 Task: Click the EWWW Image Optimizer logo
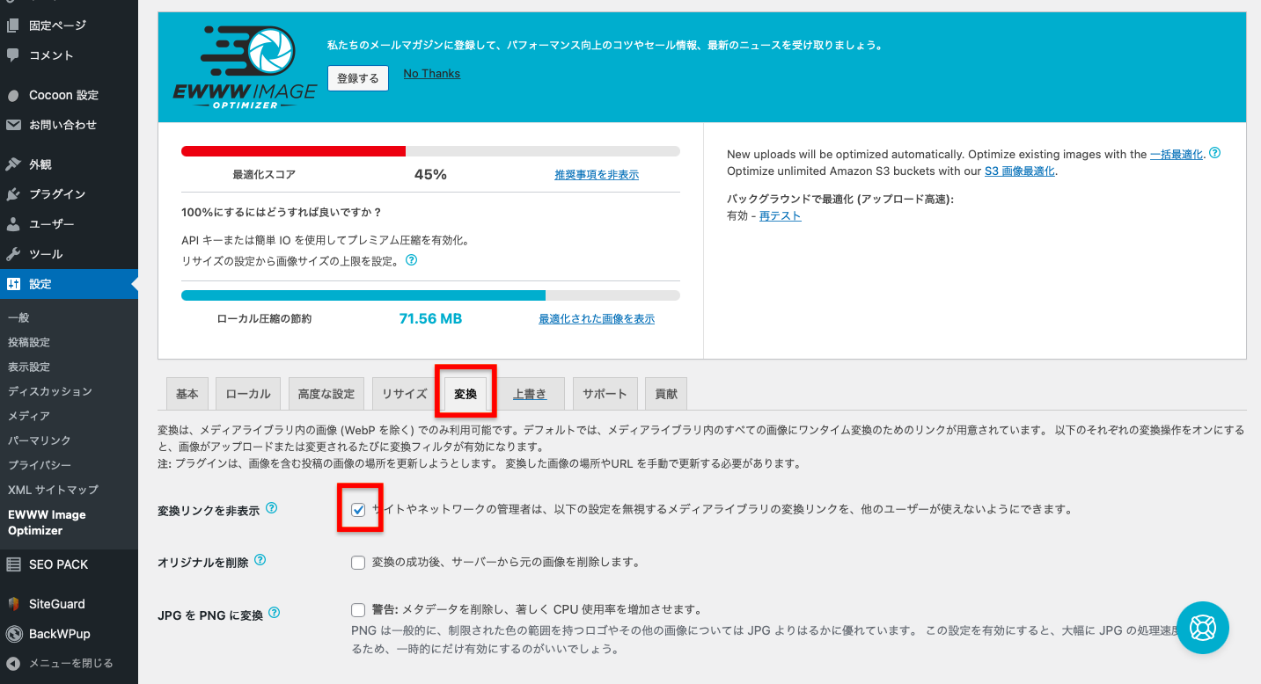(x=246, y=67)
